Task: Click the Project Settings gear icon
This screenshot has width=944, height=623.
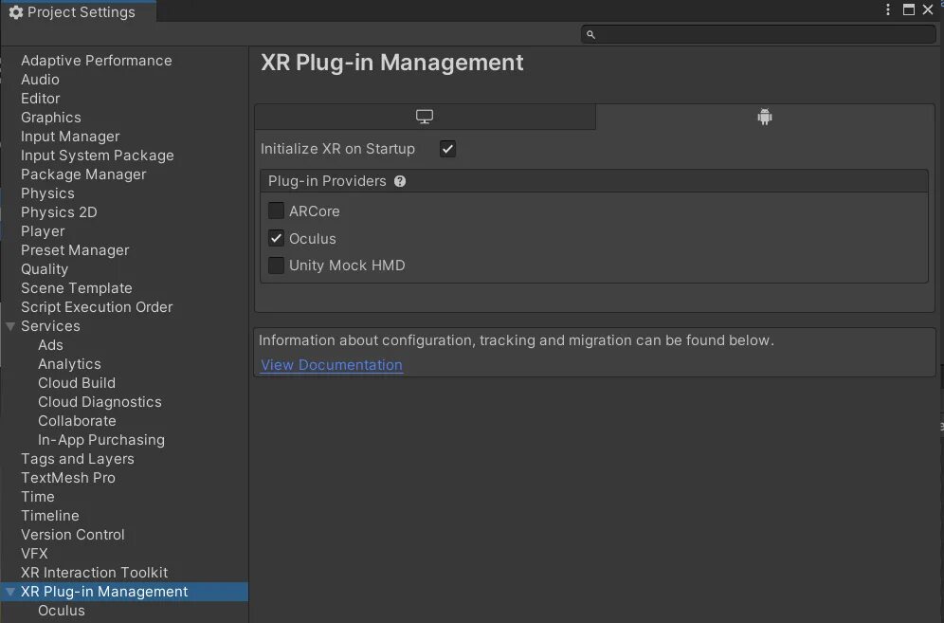Action: click(x=15, y=13)
